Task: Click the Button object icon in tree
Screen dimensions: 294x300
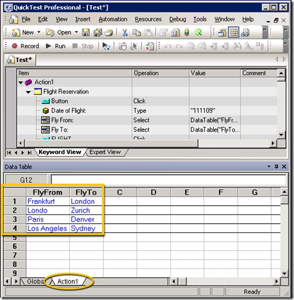Action: (x=45, y=101)
